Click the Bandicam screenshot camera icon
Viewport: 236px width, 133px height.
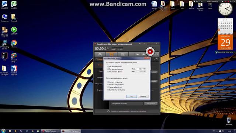(x=143, y=54)
